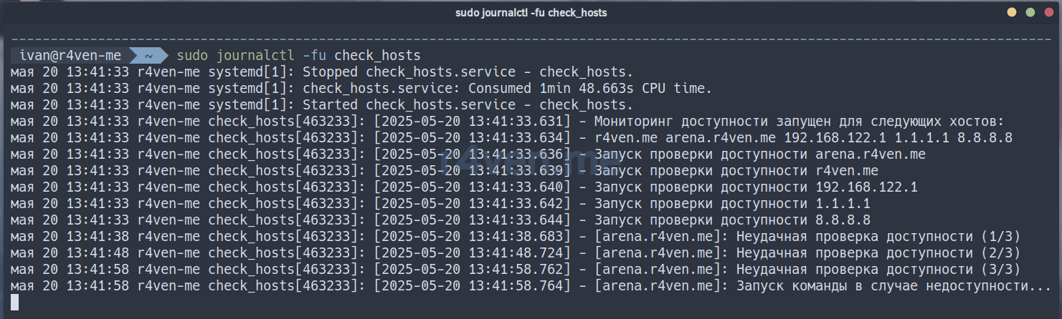This screenshot has width=1062, height=319.
Task: Click the green maximize window button
Action: [1030, 13]
